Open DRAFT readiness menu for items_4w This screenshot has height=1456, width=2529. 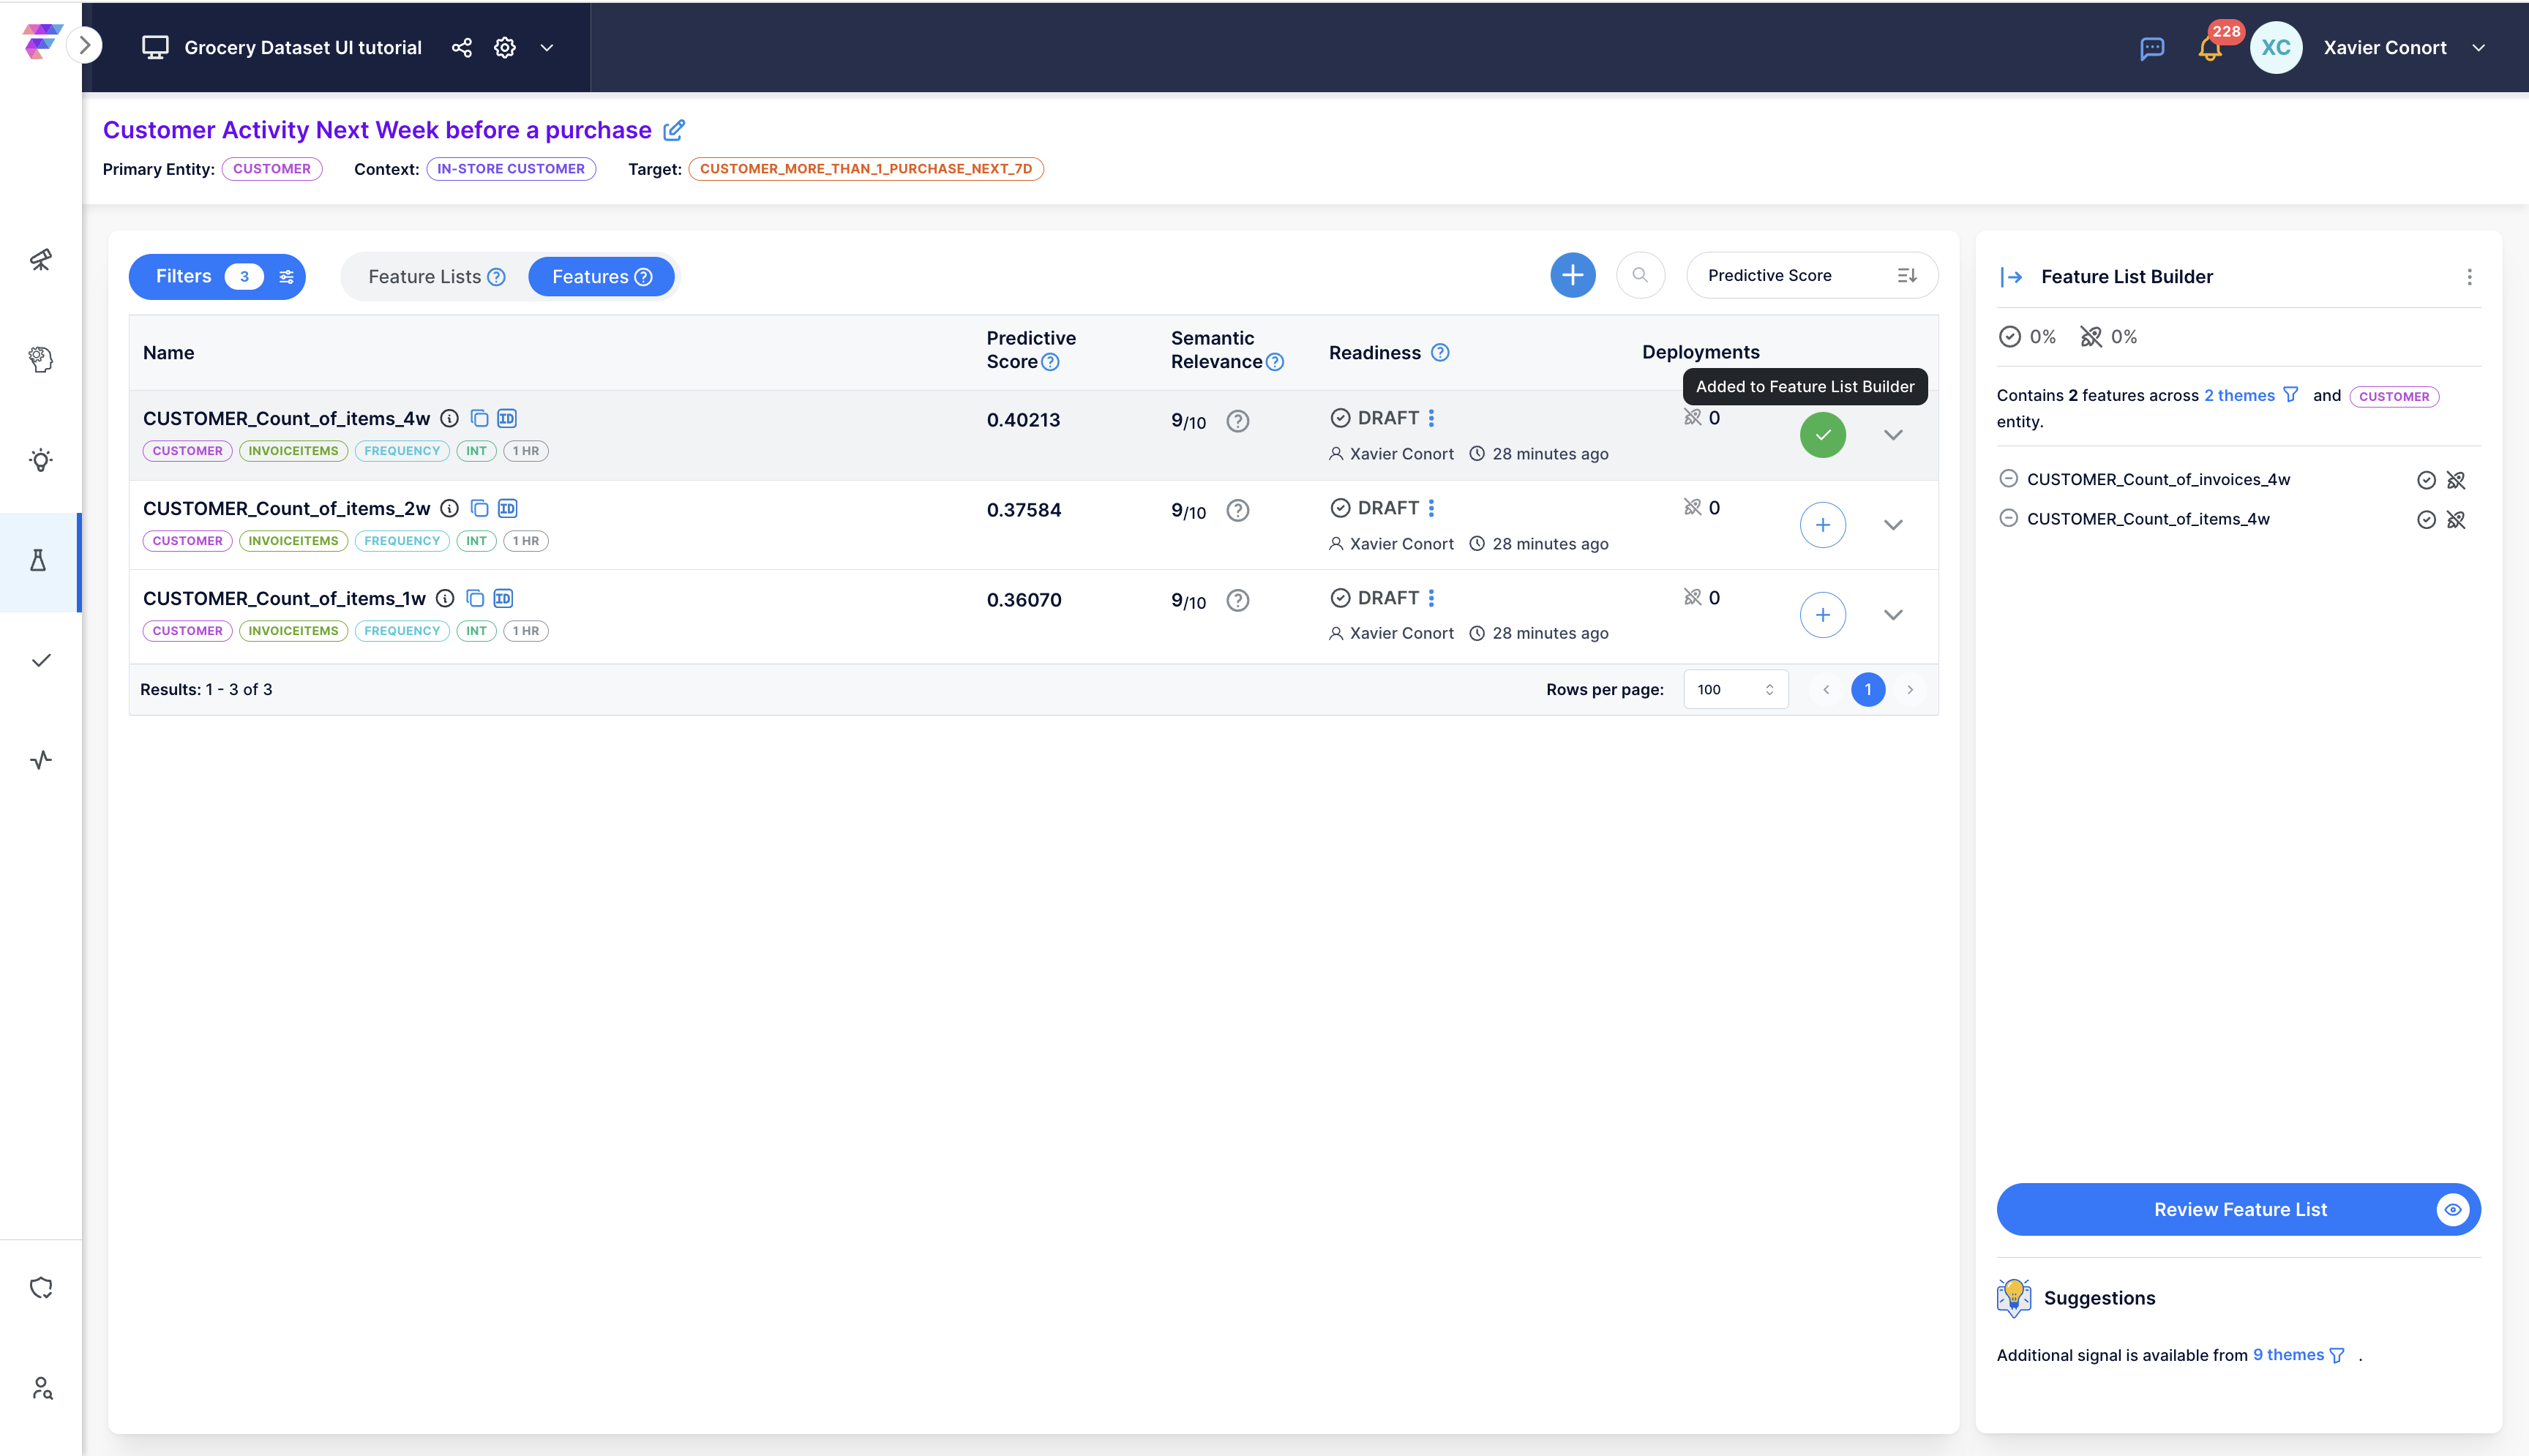(1432, 418)
